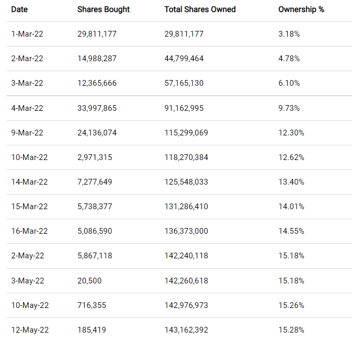
Task: Click the Shares Bought column header
Action: (x=103, y=9)
